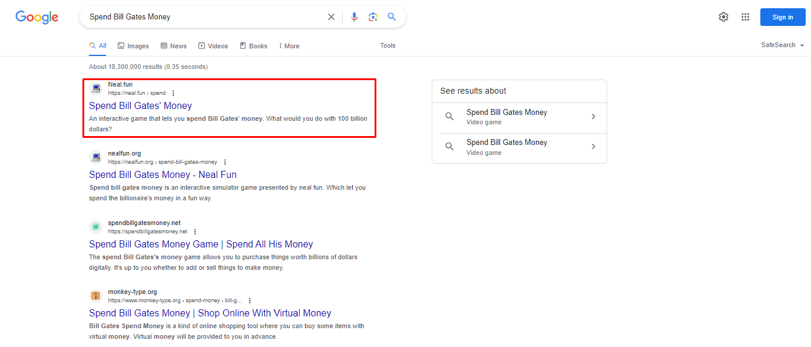Open the Settings gear icon
811x347 pixels.
(723, 17)
